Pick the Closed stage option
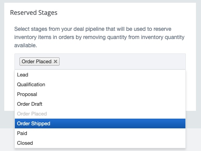This screenshot has height=151, width=201. tap(100, 143)
